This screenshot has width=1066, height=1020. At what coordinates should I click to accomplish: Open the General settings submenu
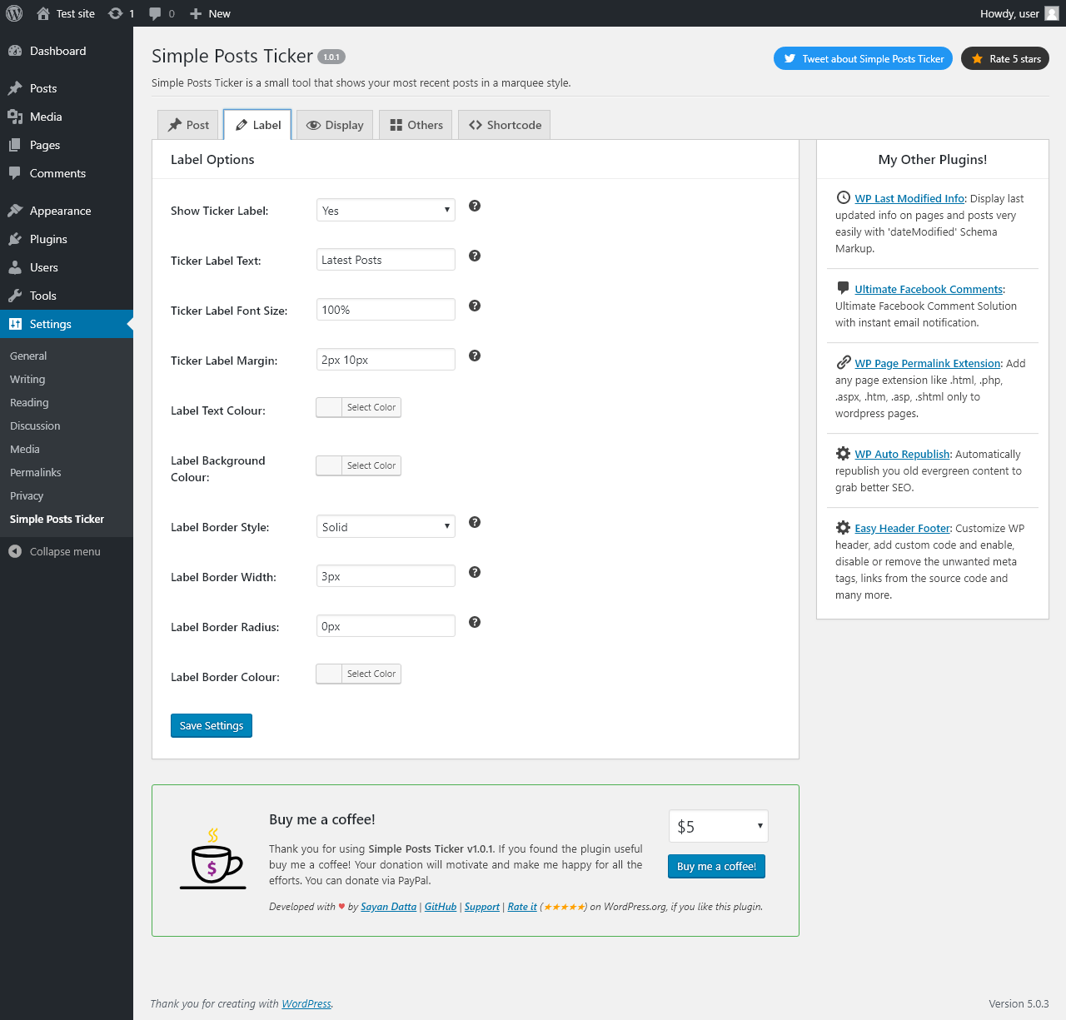coord(28,356)
